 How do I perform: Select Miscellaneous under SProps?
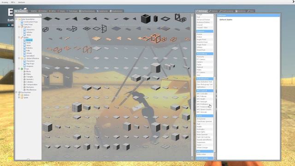tap(31, 90)
